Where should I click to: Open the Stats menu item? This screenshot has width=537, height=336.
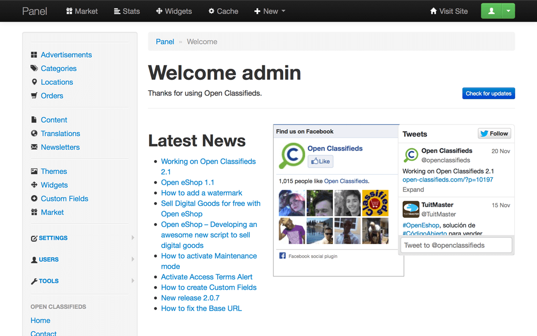(126, 11)
